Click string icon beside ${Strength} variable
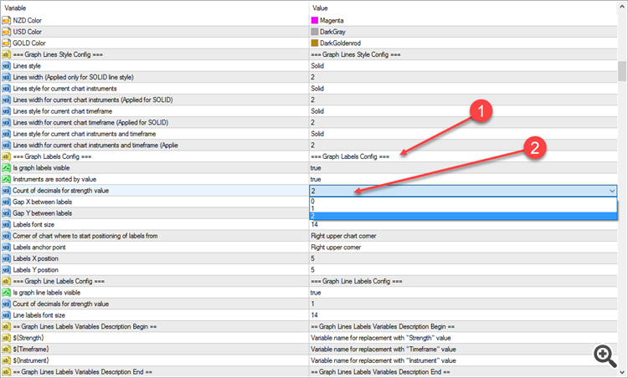This screenshot has width=628, height=378. [6, 338]
